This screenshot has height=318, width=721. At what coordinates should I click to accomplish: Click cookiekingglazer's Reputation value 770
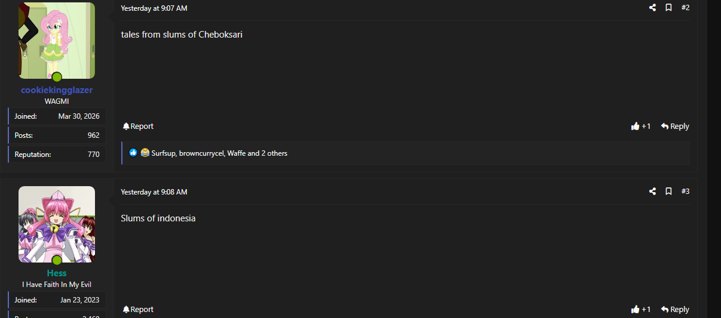point(94,155)
